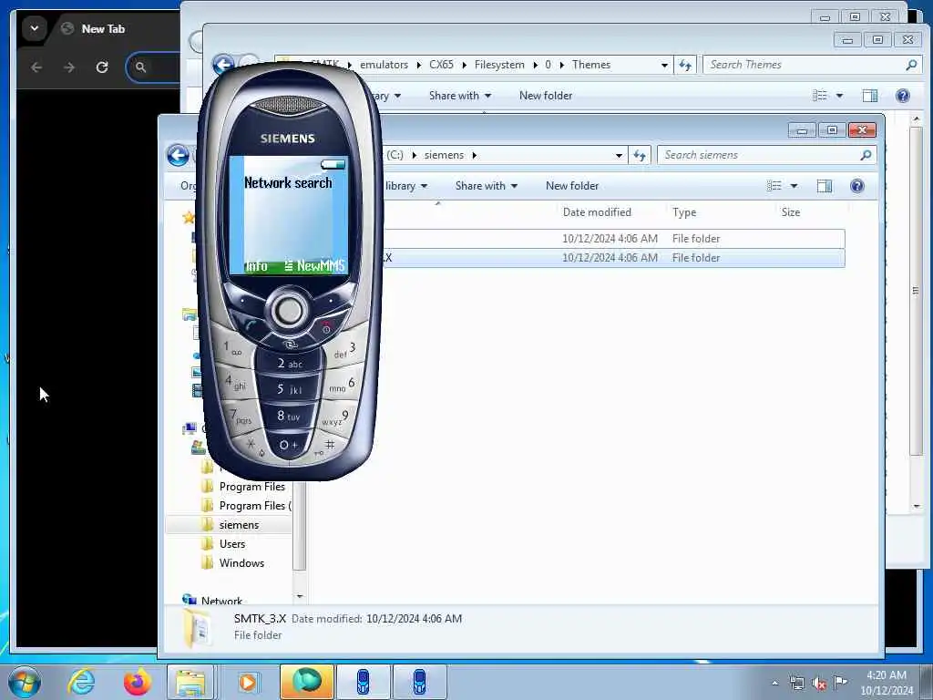Image resolution: width=933 pixels, height=700 pixels.
Task: Open the siemens address bar history dropdown
Action: (619, 155)
